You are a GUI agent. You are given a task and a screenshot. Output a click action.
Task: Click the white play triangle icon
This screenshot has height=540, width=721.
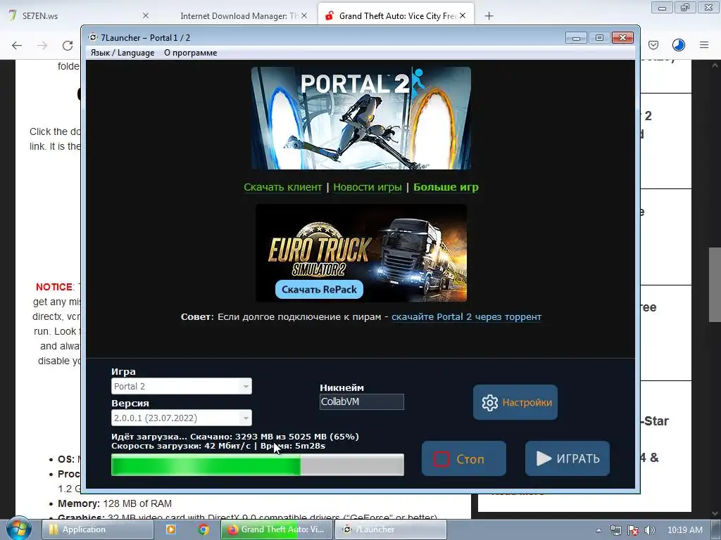[x=544, y=458]
